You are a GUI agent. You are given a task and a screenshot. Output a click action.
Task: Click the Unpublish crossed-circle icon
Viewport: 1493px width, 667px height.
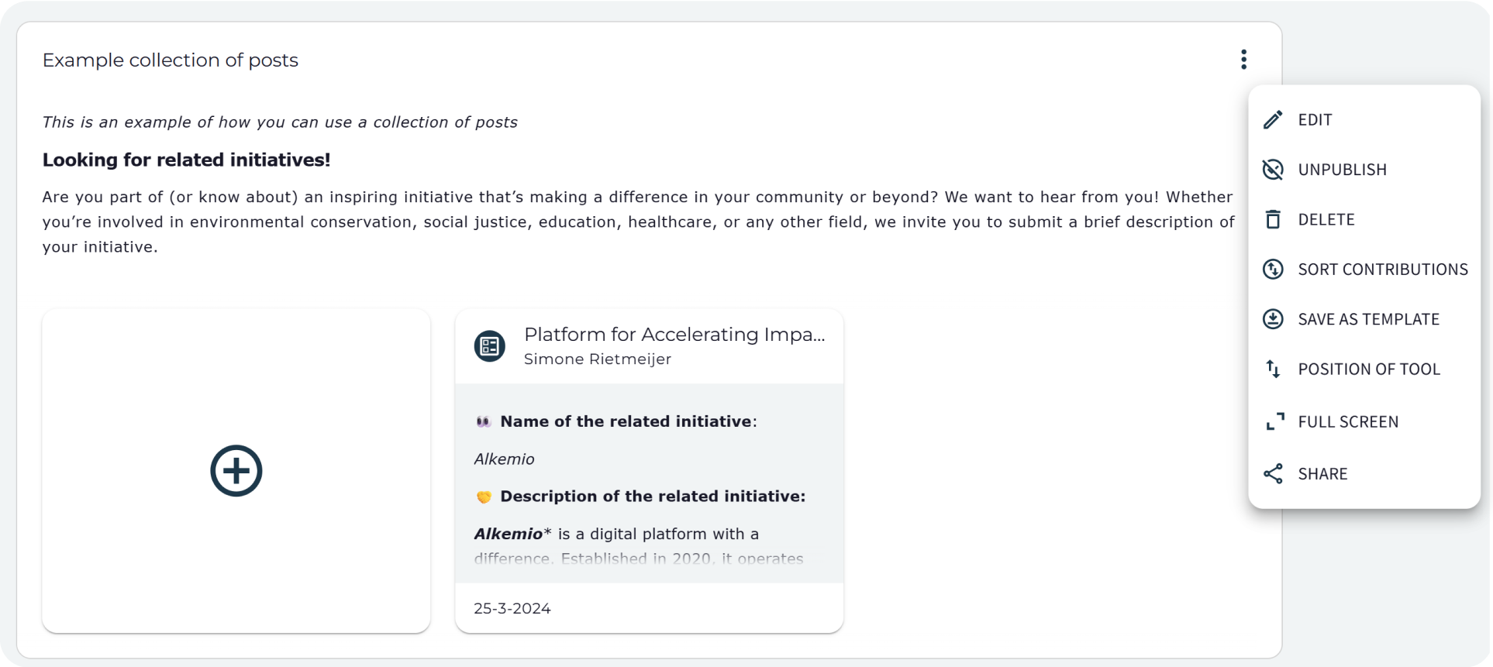pos(1273,170)
